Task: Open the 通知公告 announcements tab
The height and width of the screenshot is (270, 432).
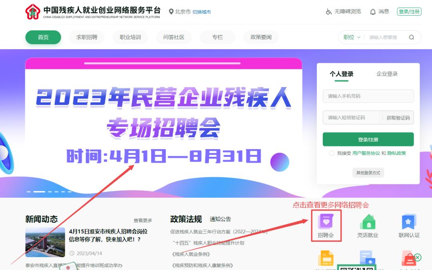Action: (x=220, y=219)
